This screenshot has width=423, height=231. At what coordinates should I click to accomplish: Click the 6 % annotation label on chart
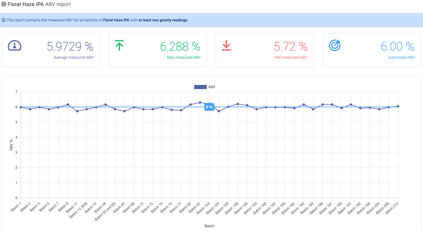pyautogui.click(x=209, y=107)
